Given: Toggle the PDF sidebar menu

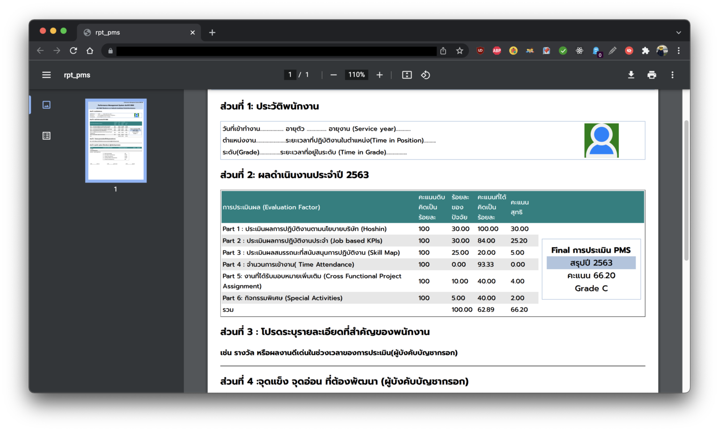Looking at the screenshot, I should click(46, 75).
